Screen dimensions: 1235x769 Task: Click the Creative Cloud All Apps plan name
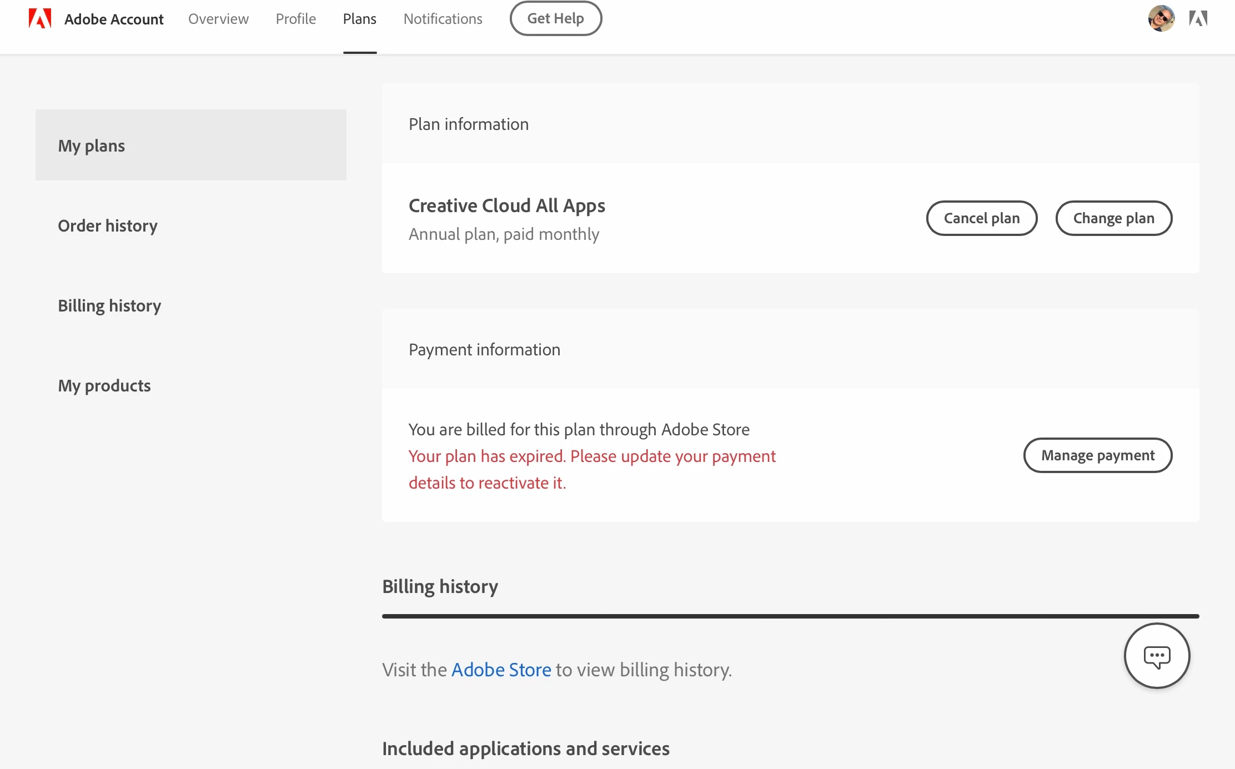pos(506,205)
